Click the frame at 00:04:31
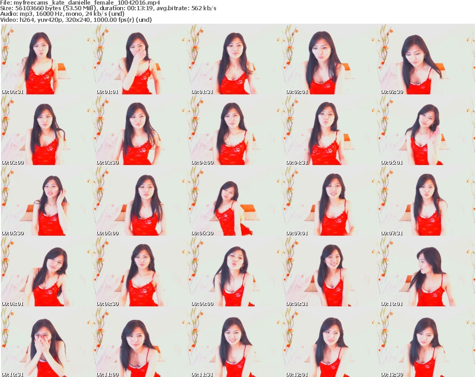 pyautogui.click(x=332, y=130)
